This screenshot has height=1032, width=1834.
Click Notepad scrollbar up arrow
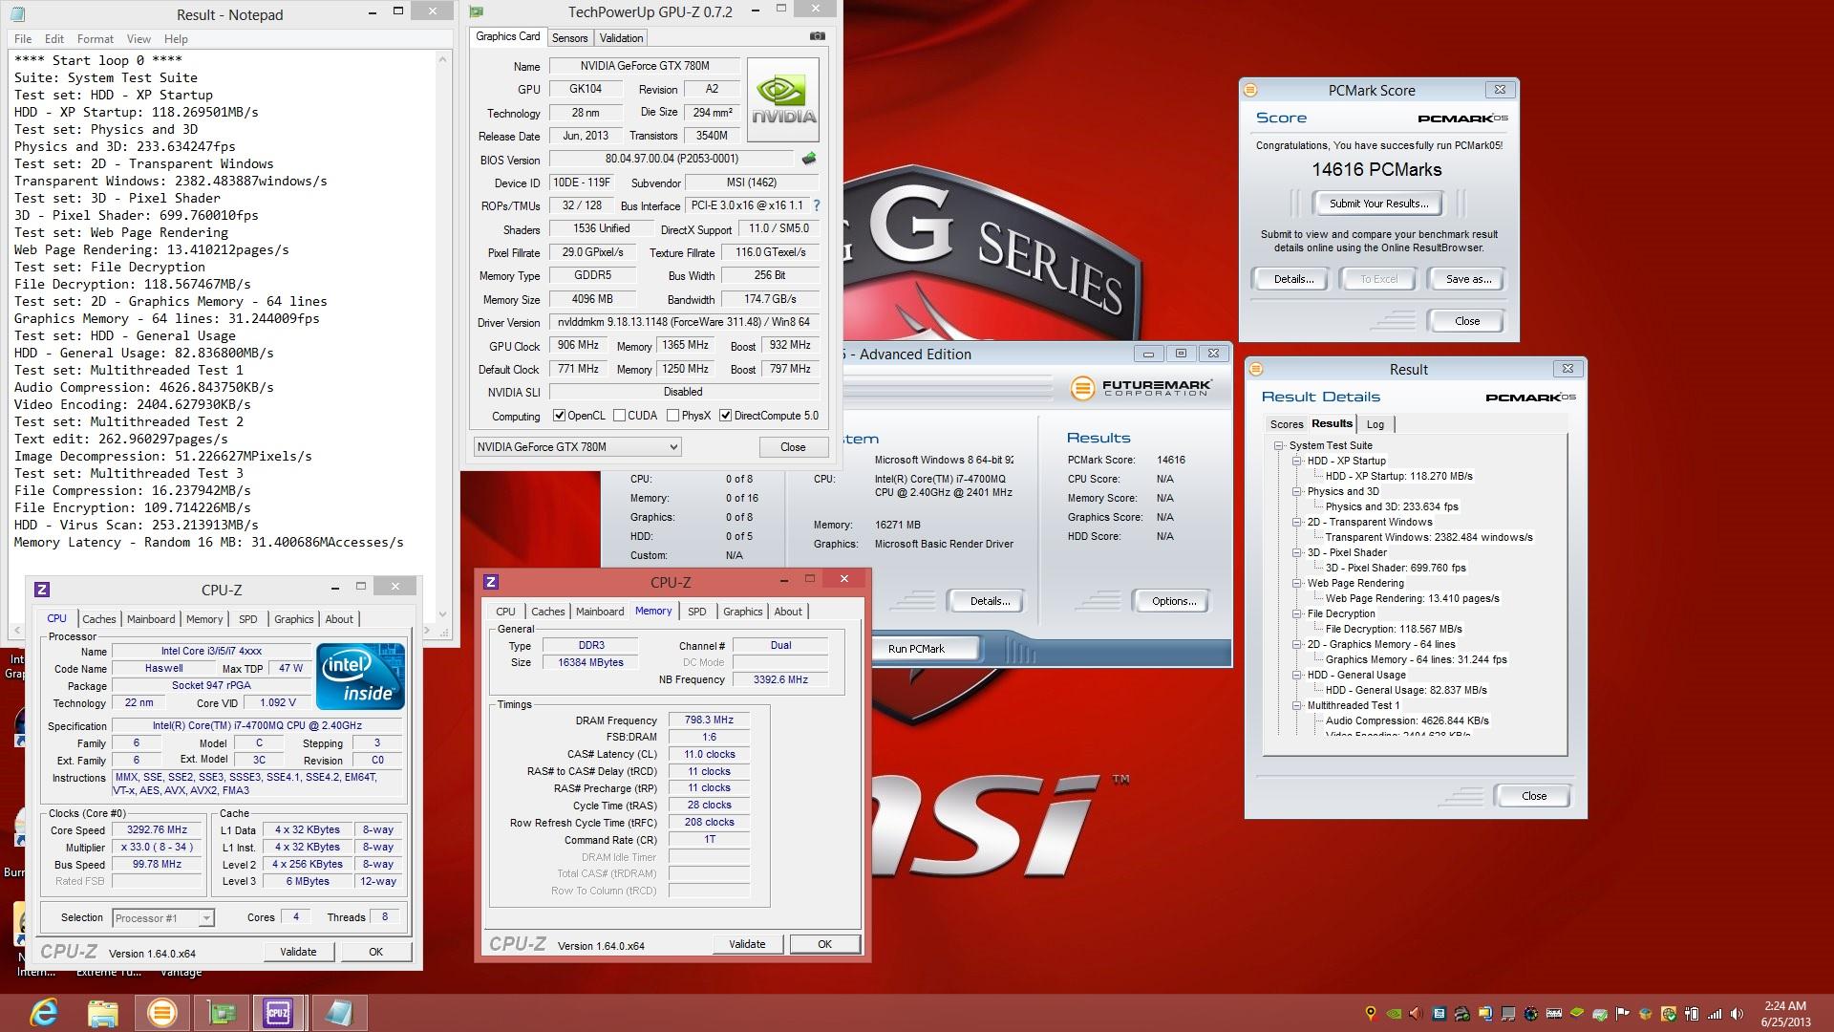tap(442, 59)
